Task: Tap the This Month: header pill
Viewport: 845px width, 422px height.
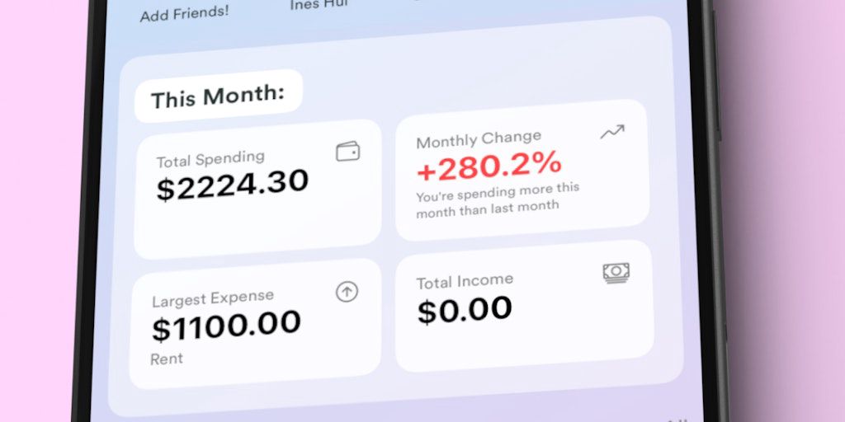Action: tap(218, 98)
